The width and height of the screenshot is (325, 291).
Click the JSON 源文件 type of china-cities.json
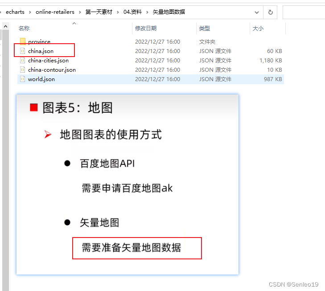pos(215,61)
